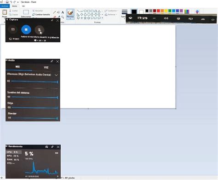Screen dimensions: 218x180
Task: Open the Capture widget icon in Game Bar
Action: click(178, 18)
